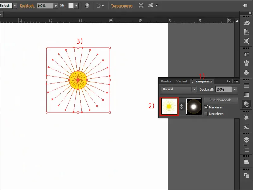Open the control bar options menu icon
Screen dimensions: 253x190
(245, 6)
